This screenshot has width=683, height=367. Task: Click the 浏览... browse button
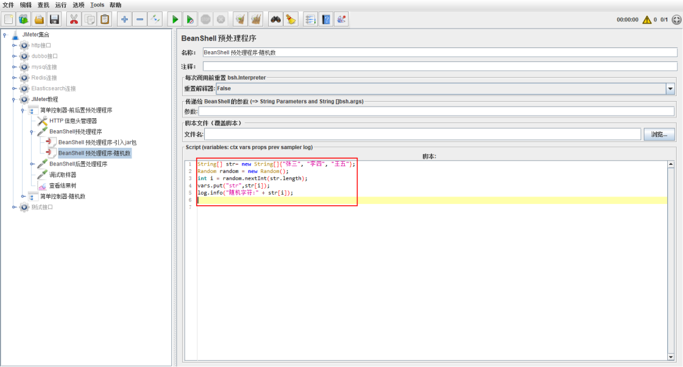[658, 135]
